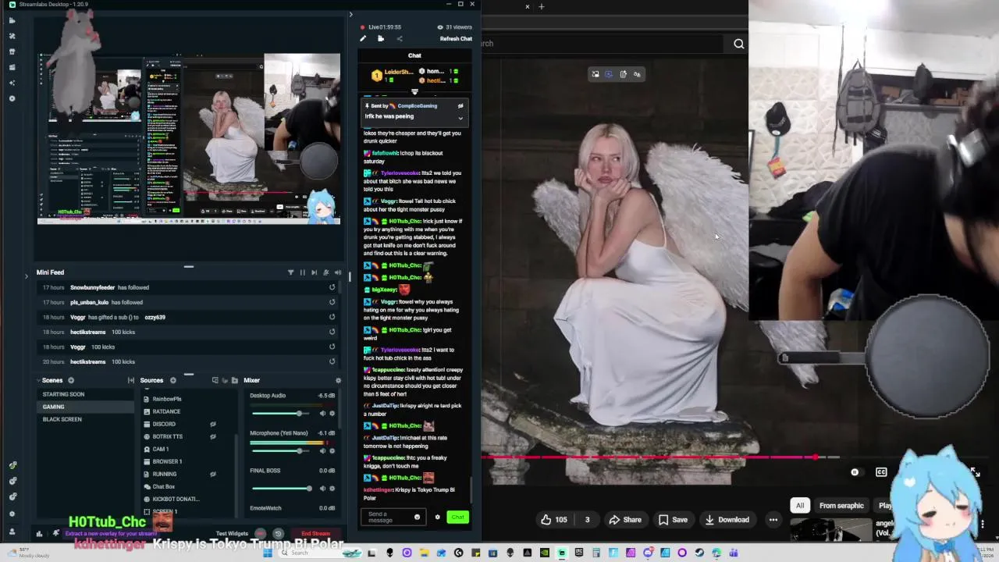Toggle closed captions CC on video
The height and width of the screenshot is (562, 999).
point(881,472)
